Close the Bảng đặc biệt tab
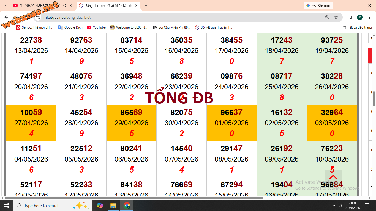376x211 pixels. point(136,5)
